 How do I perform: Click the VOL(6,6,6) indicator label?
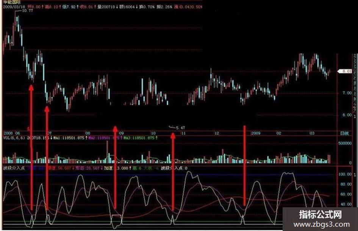tap(14, 138)
